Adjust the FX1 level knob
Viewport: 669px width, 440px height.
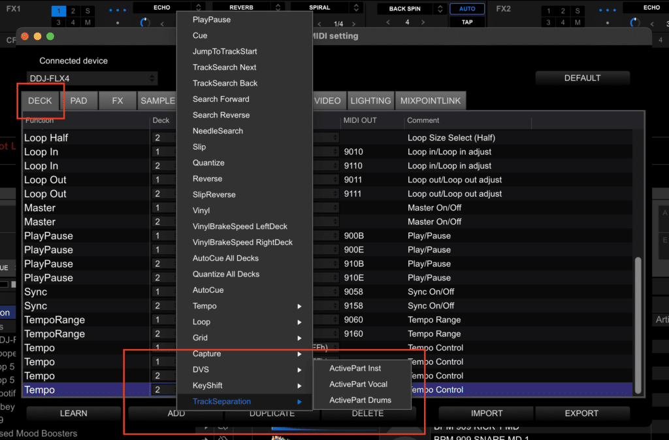(x=145, y=22)
